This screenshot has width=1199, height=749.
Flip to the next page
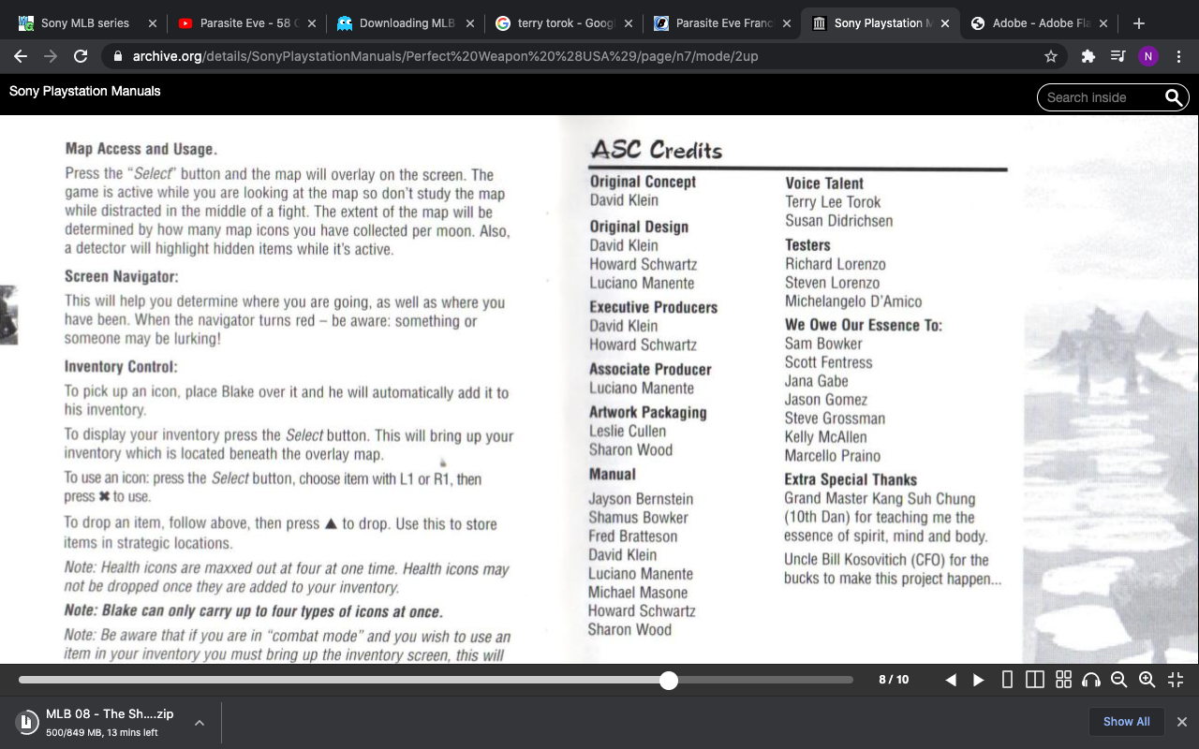pos(979,680)
